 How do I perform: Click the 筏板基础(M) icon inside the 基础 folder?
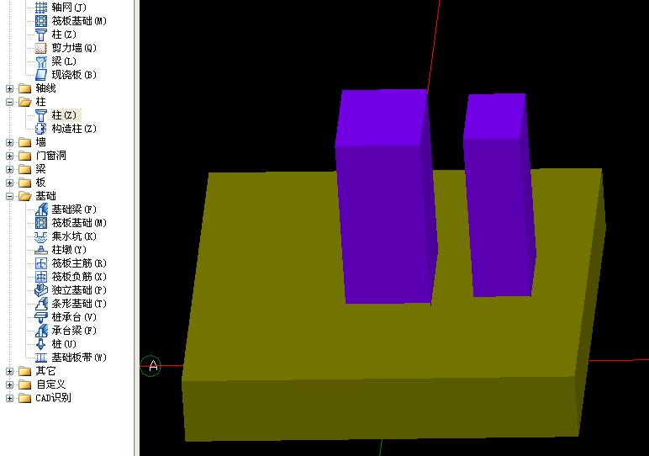coord(41,223)
